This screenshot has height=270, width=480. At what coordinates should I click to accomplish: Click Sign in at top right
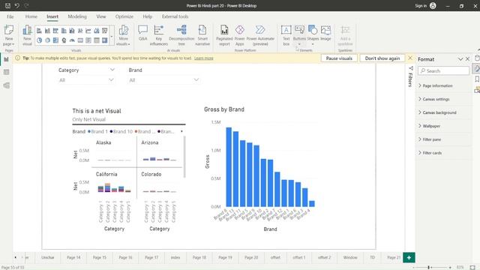click(x=421, y=5)
